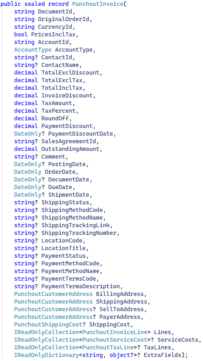203x361 pixels.
Task: Click the PunchoutServiceCost type name
Action: 115,339
